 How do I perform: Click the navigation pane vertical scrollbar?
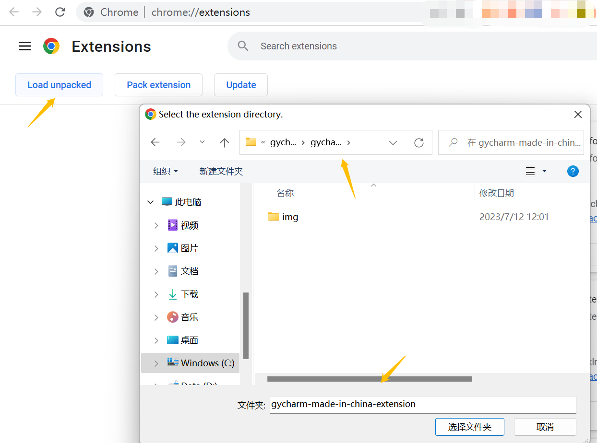click(246, 326)
